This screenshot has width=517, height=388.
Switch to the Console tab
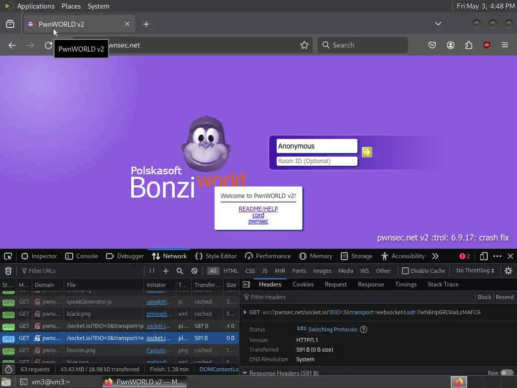[81, 256]
